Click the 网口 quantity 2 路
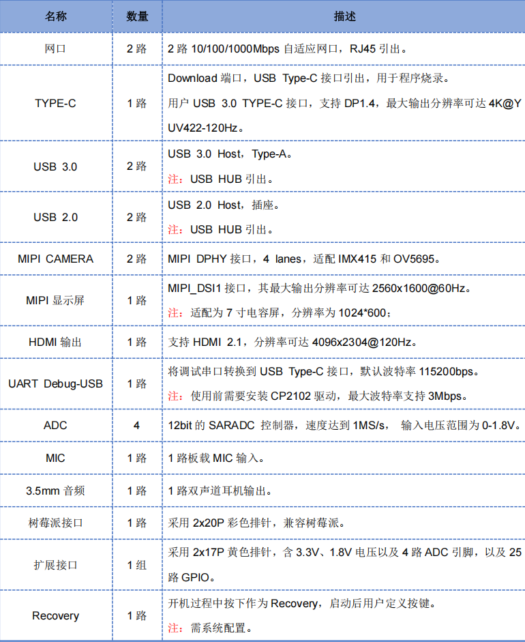The width and height of the screenshot is (525, 642). 136,48
